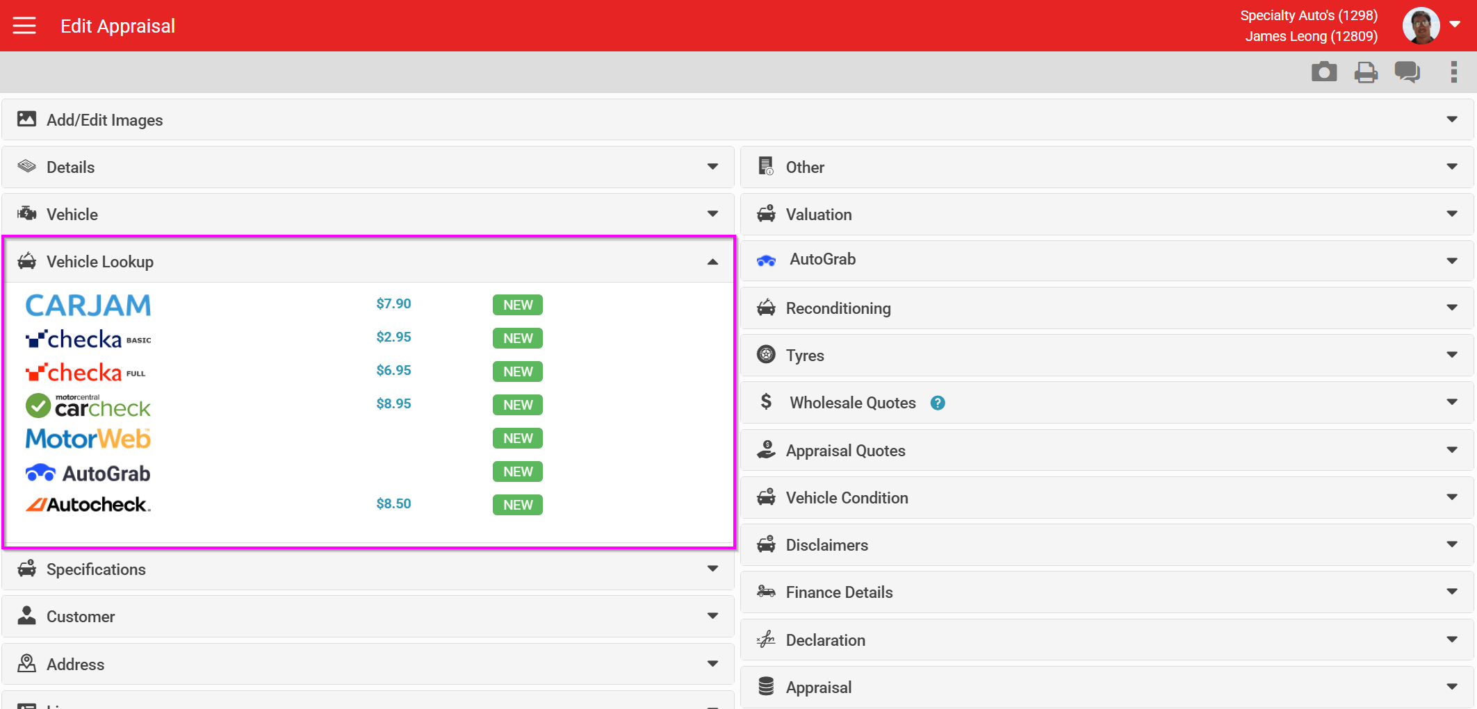Collapse the Vehicle Lookup section arrow
This screenshot has height=709, width=1477.
pos(712,262)
